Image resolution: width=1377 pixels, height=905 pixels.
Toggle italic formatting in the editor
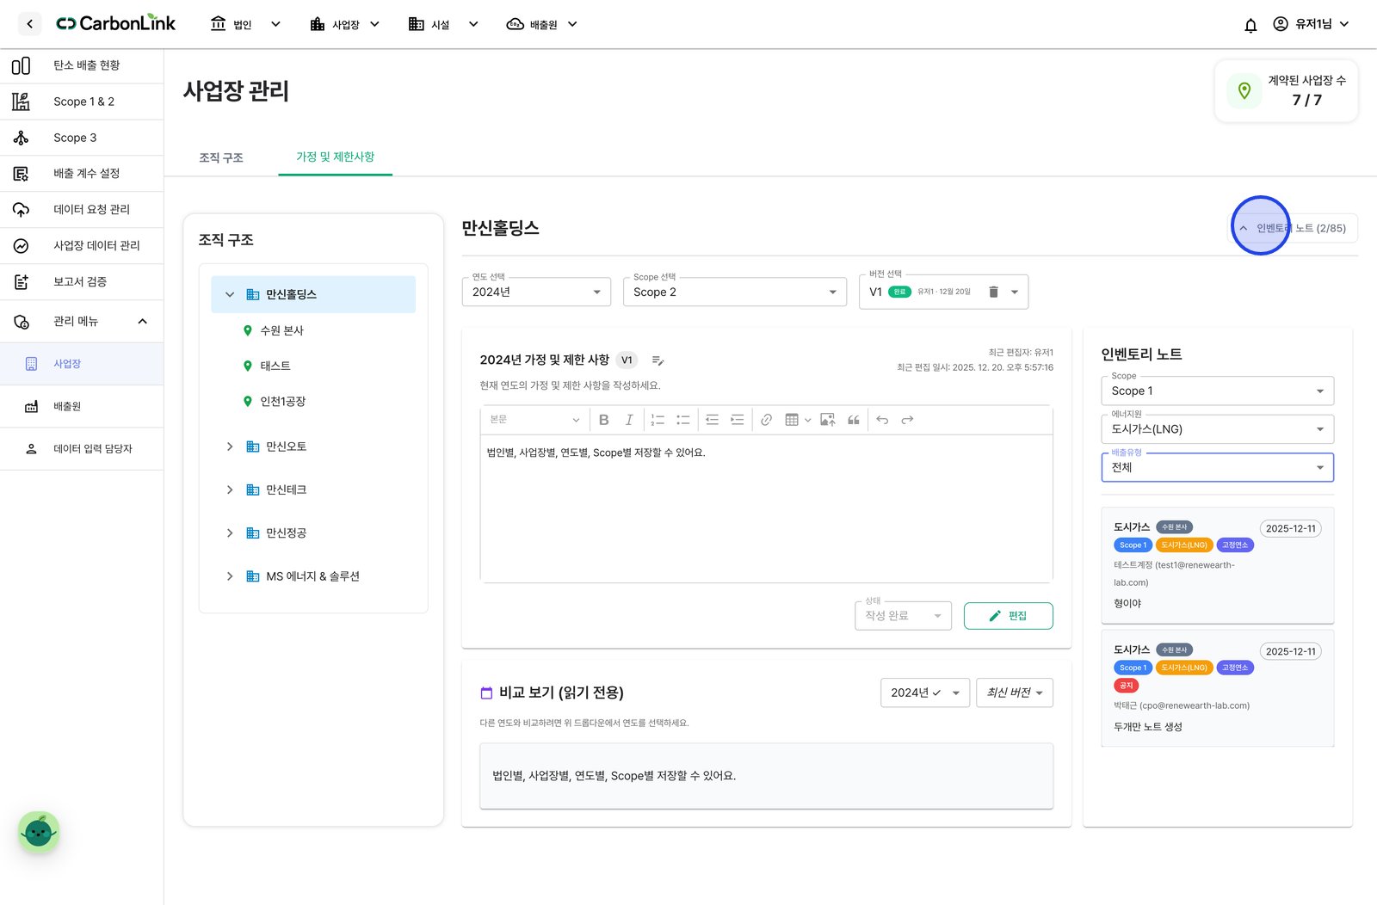point(629,420)
